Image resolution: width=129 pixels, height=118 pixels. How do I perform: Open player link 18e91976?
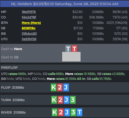click(29, 12)
